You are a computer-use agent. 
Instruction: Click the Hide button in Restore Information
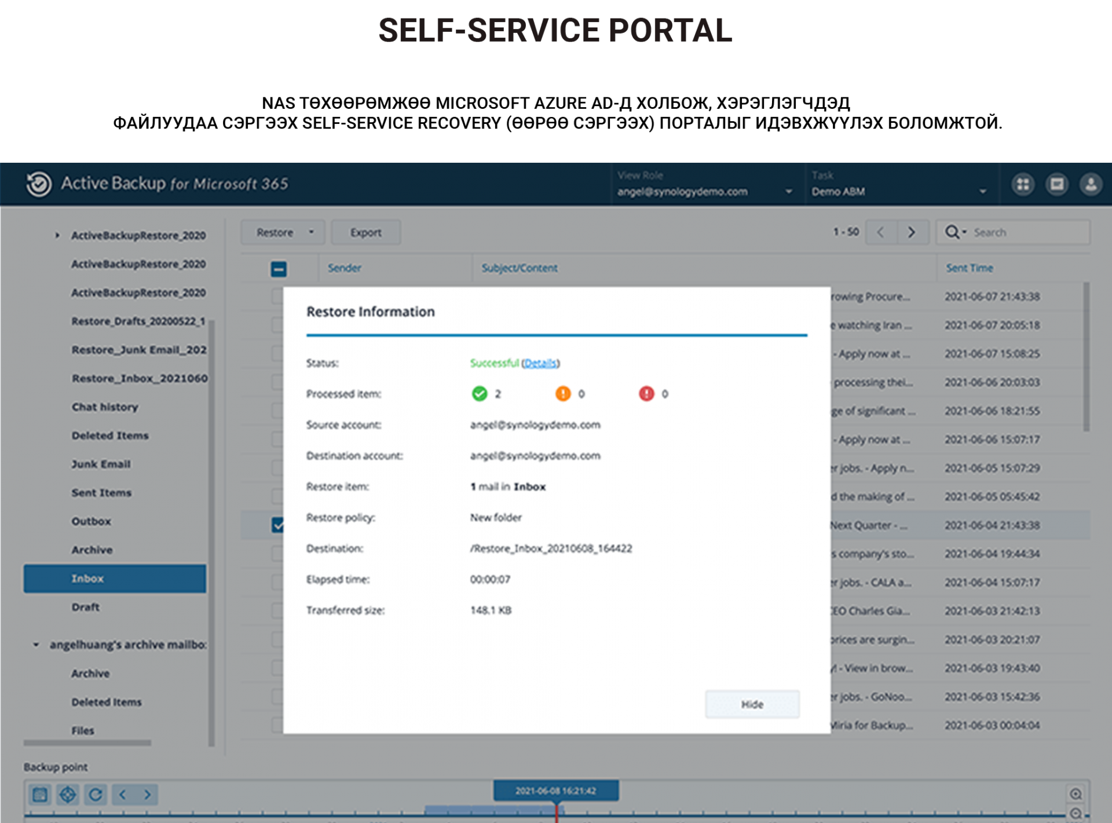pyautogui.click(x=752, y=704)
